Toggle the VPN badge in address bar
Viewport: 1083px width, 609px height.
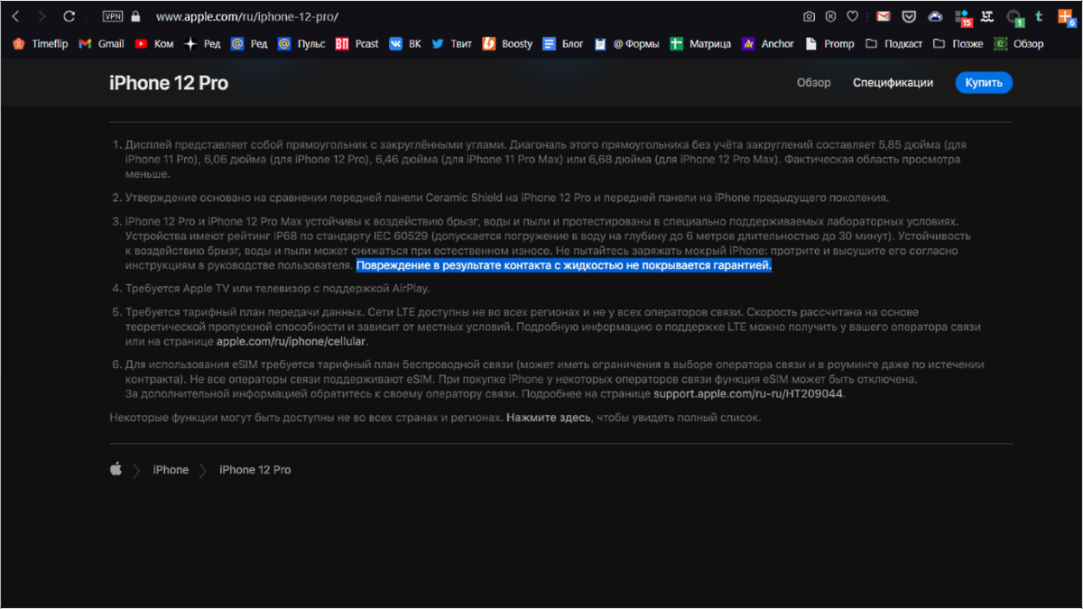pyautogui.click(x=112, y=16)
